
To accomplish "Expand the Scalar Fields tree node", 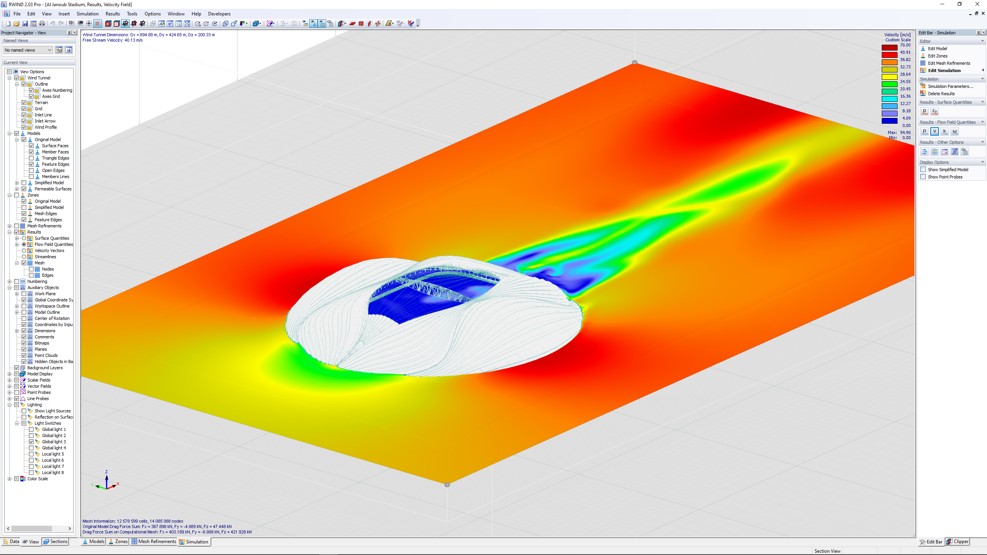I will point(9,380).
